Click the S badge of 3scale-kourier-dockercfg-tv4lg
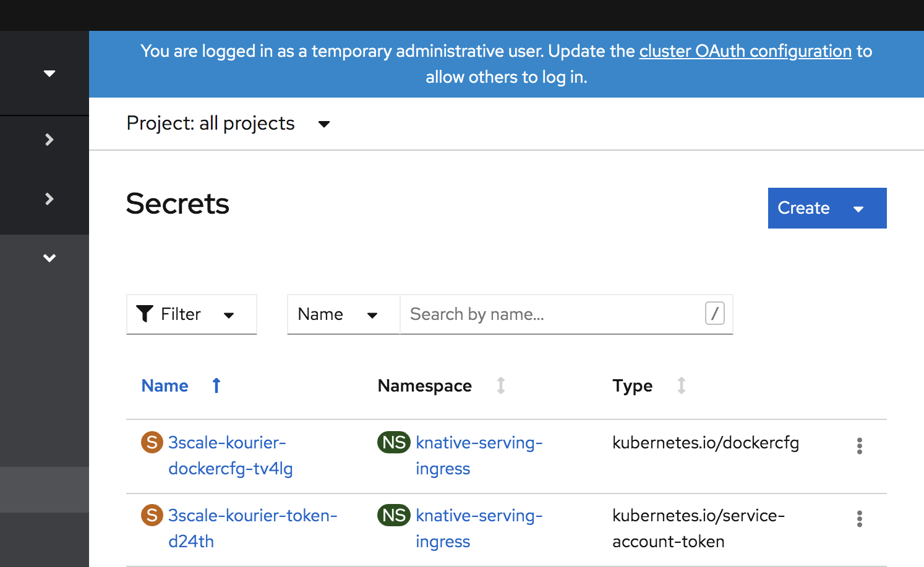 [x=152, y=442]
